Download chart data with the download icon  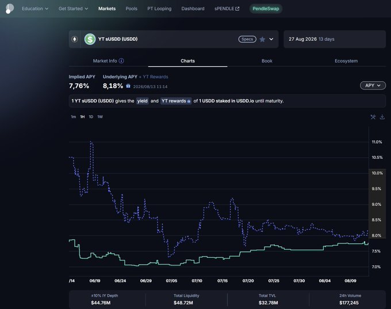[x=382, y=117]
